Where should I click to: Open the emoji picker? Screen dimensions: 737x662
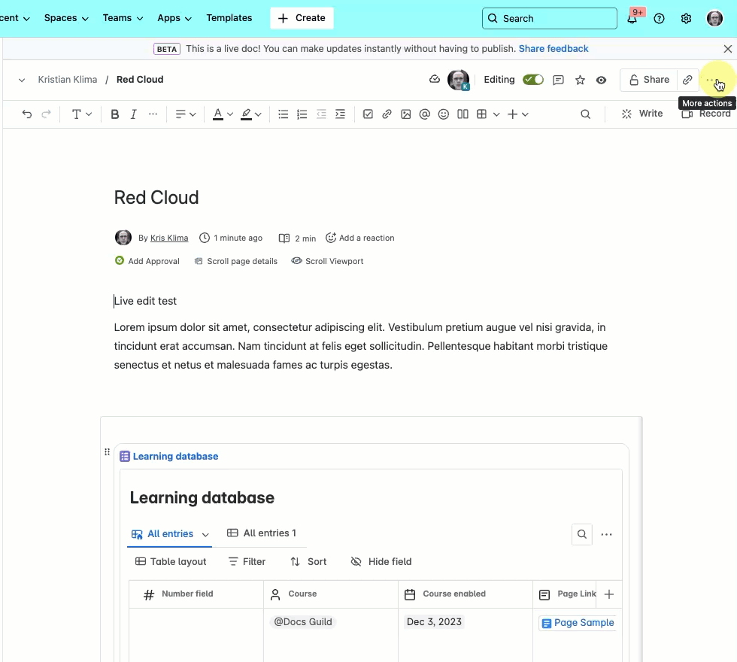443,114
